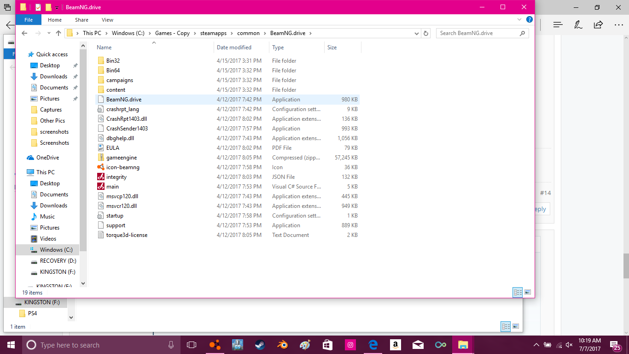Click the Task View taskbar button
The height and width of the screenshot is (354, 629).
192,345
